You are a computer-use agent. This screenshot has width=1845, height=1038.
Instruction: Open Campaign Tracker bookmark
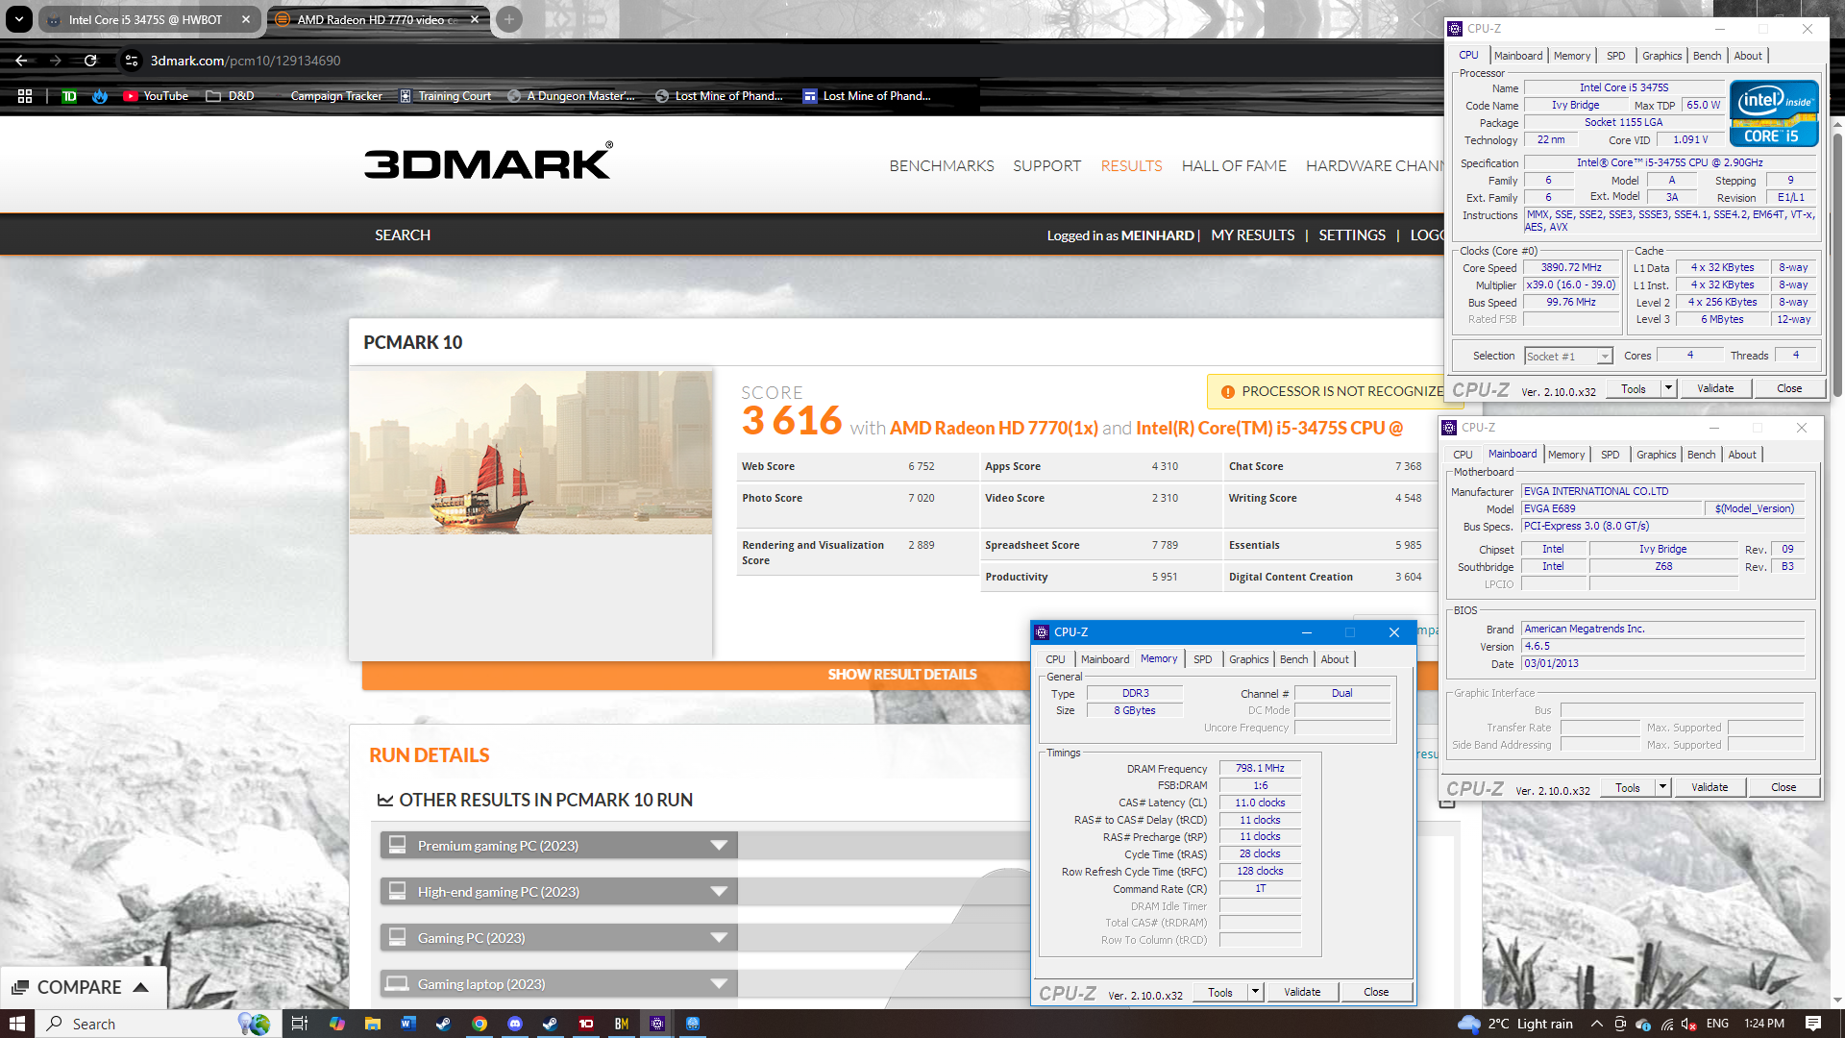[336, 96]
